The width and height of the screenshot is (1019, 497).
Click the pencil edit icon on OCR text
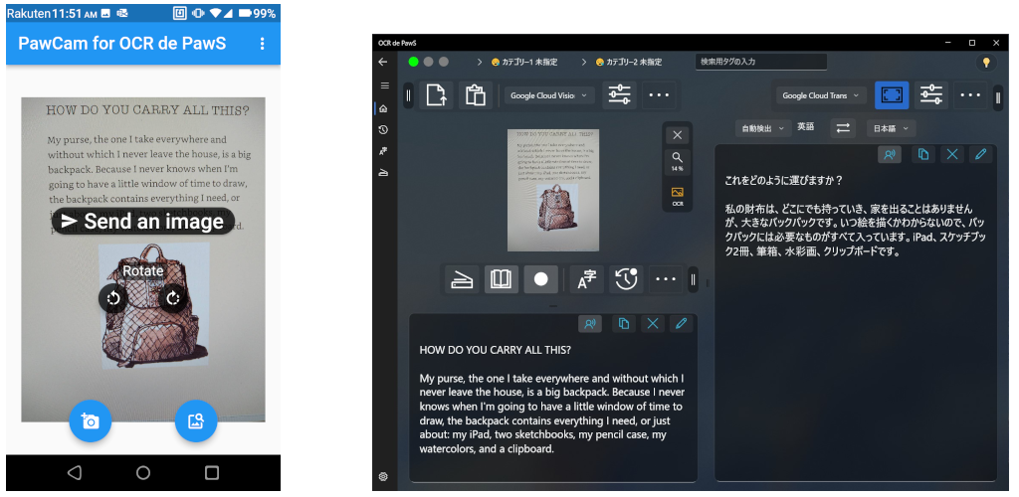pyautogui.click(x=681, y=323)
